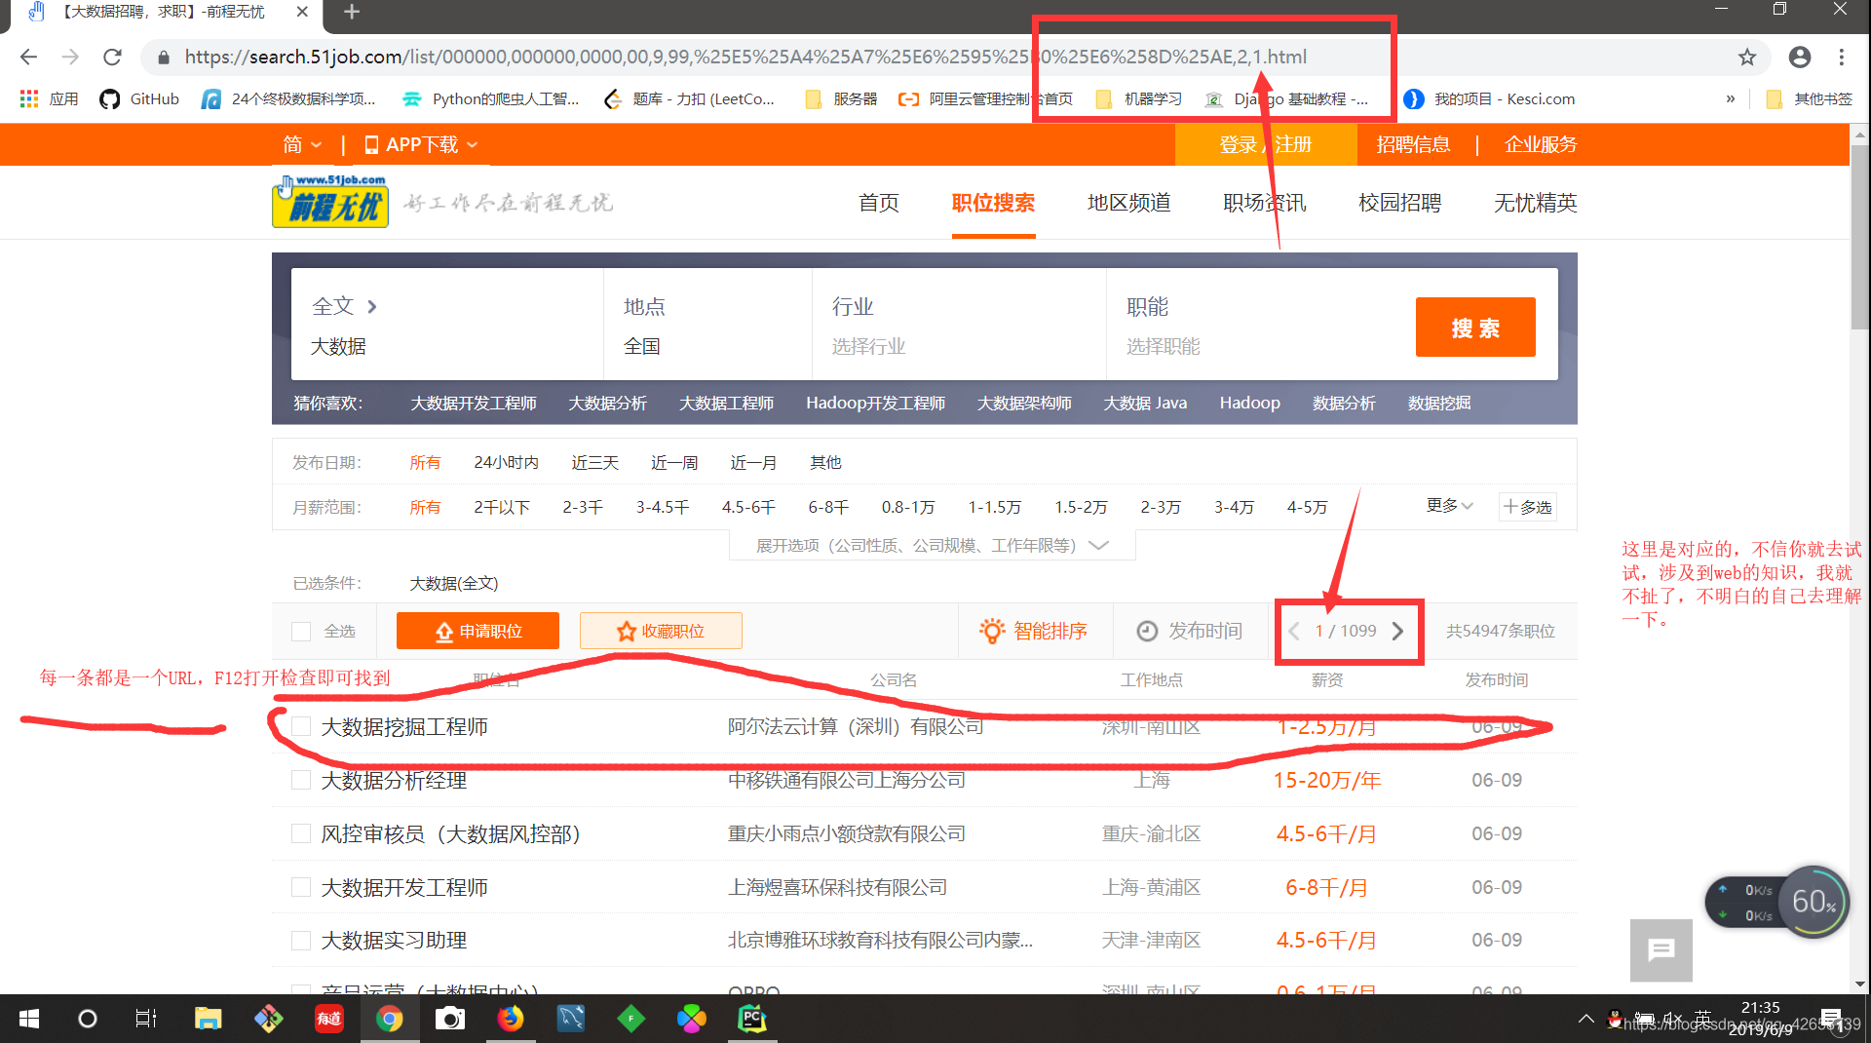Viewport: 1871px width, 1043px height.
Task: Open the 其他书签 folder
Action: (1810, 98)
